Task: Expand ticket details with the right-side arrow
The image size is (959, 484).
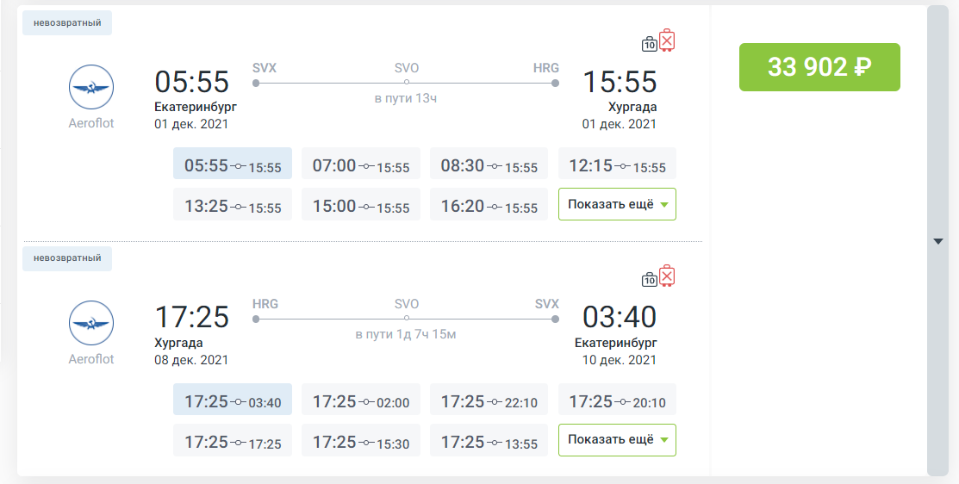Action: click(x=938, y=242)
